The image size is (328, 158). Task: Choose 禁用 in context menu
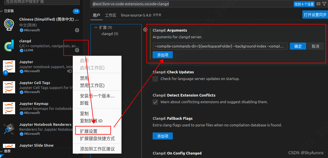(x=84, y=78)
